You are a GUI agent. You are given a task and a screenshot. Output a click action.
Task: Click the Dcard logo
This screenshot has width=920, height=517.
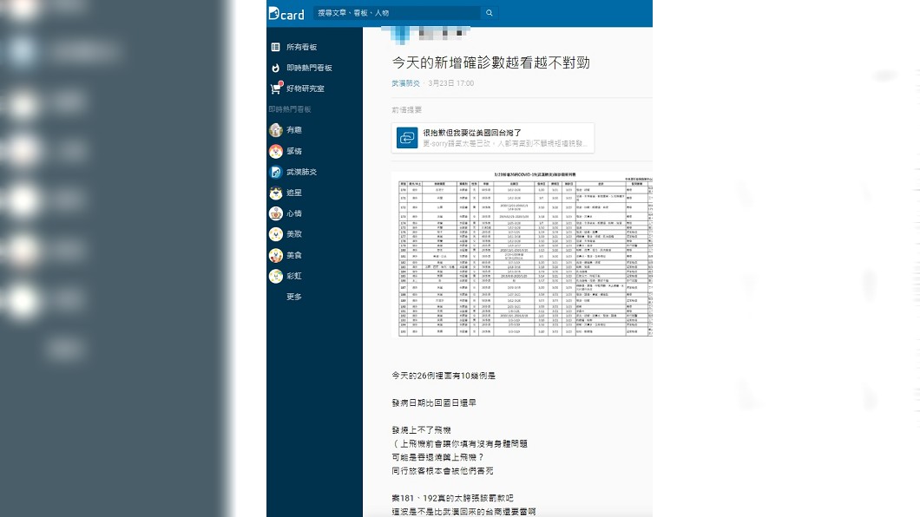pos(286,13)
